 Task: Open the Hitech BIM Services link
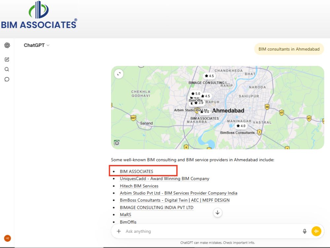coord(139,186)
